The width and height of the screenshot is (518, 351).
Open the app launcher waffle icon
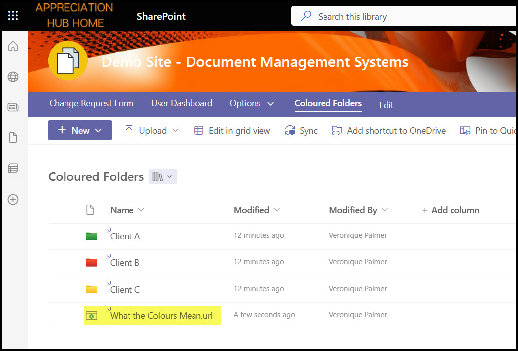tap(13, 16)
